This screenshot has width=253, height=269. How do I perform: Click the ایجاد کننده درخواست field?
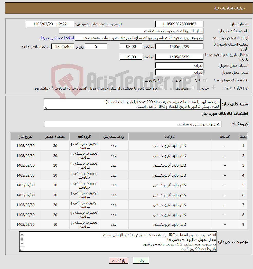[x=139, y=38]
